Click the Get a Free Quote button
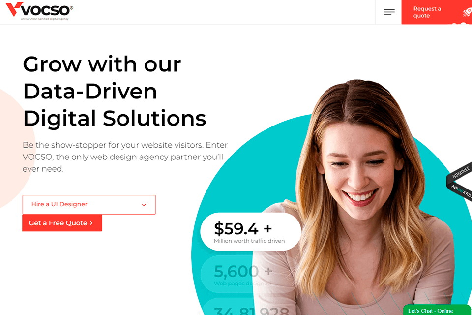This screenshot has height=315, width=472. pyautogui.click(x=62, y=223)
